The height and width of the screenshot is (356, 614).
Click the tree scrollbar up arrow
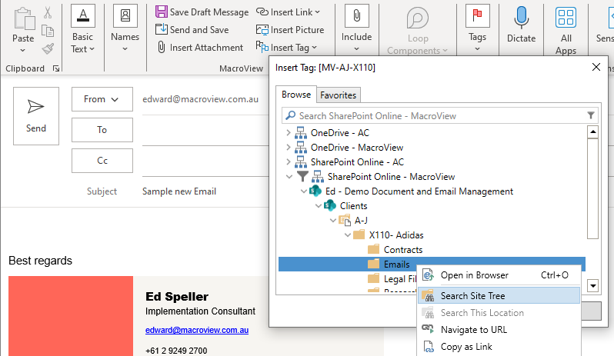[593, 131]
